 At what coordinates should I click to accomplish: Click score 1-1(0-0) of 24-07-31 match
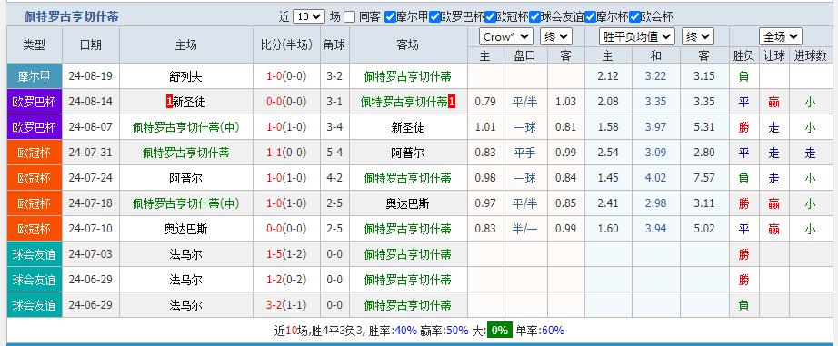click(x=286, y=153)
